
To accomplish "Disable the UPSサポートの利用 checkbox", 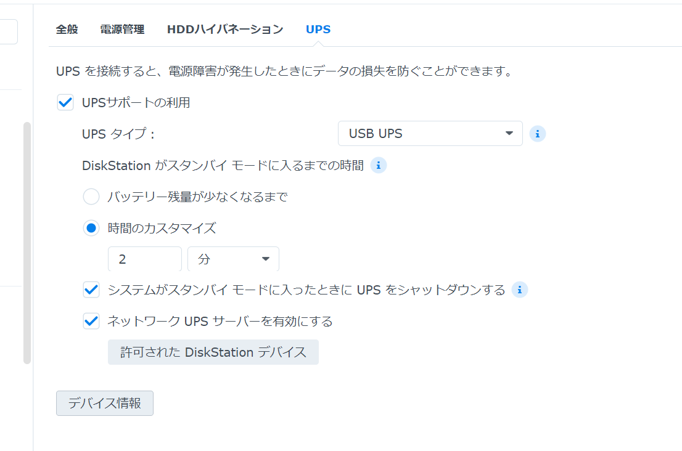I will click(65, 102).
